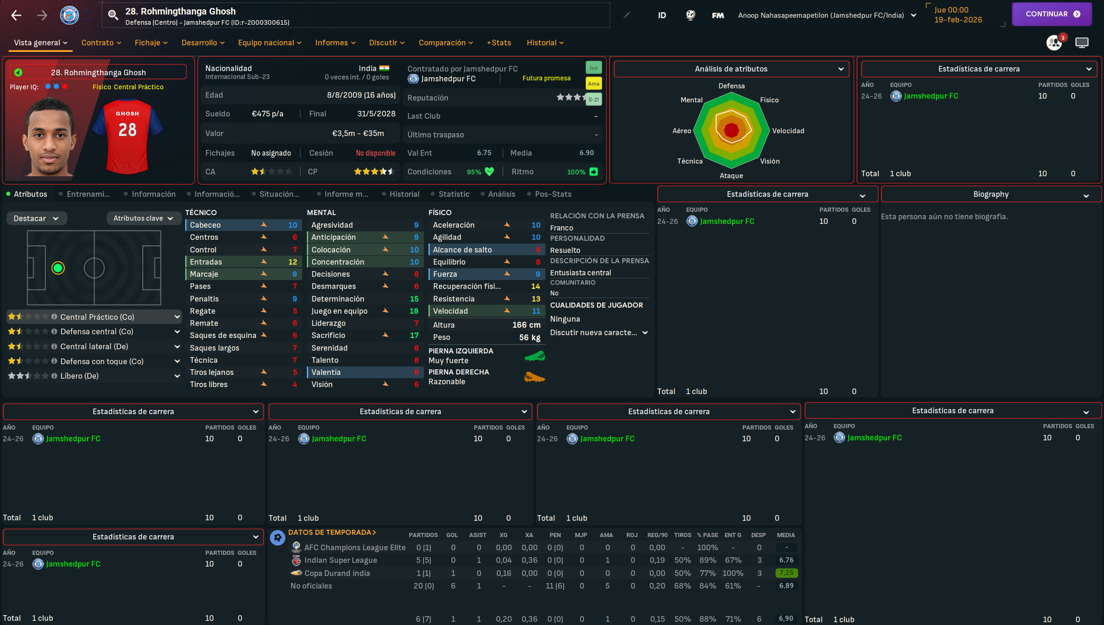Viewport: 1104px width, 625px height.
Task: Open the Biography panel dropdown
Action: coord(991,194)
